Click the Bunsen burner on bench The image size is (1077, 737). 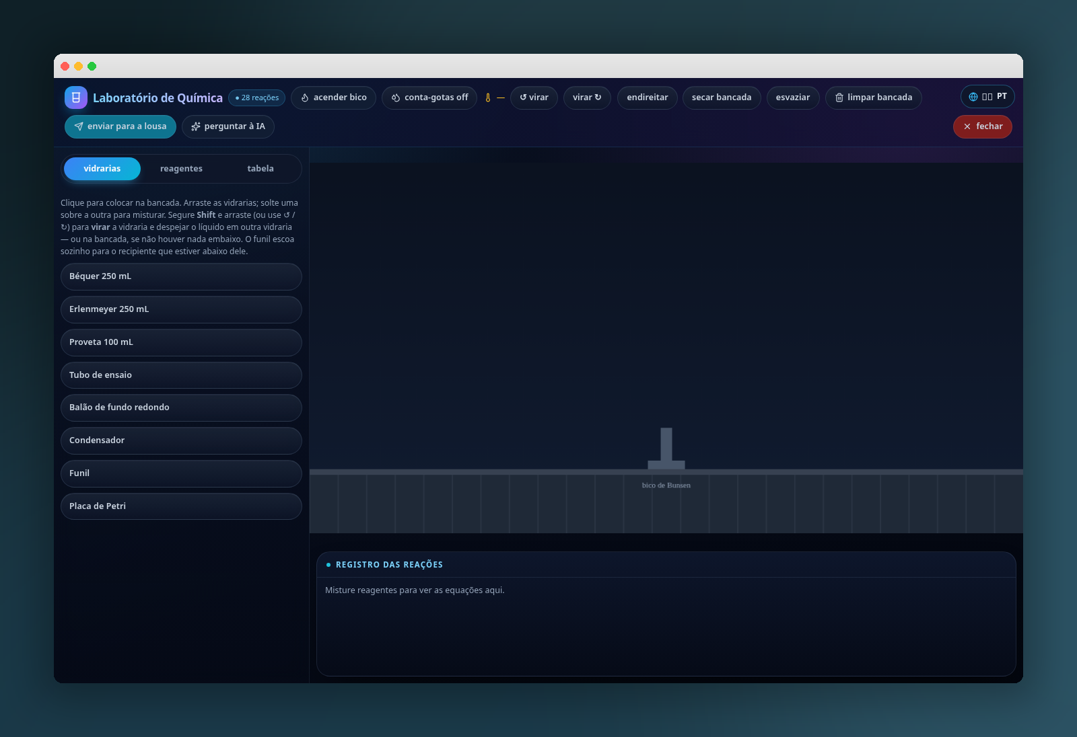pyautogui.click(x=666, y=449)
